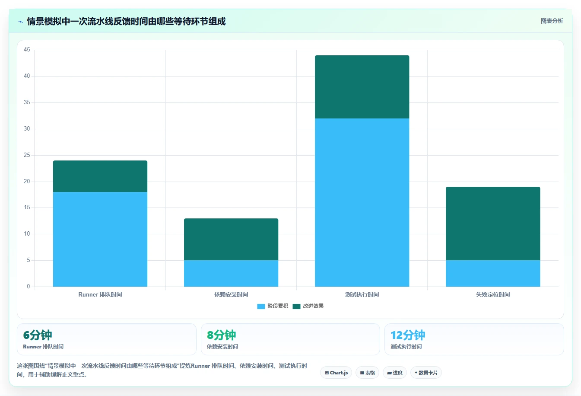Click the 数据卡片 tag chip
This screenshot has width=581, height=396.
pos(426,373)
